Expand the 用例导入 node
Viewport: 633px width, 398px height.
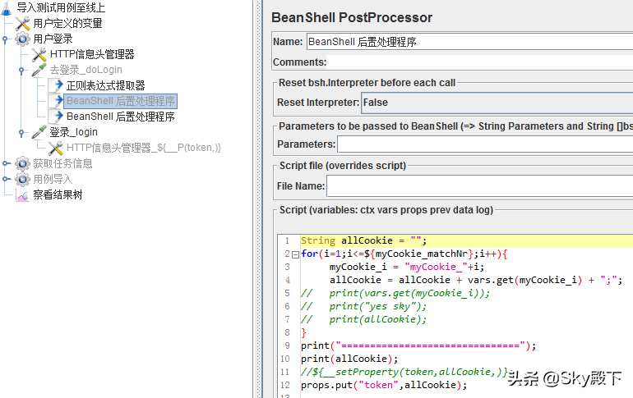tap(5, 179)
